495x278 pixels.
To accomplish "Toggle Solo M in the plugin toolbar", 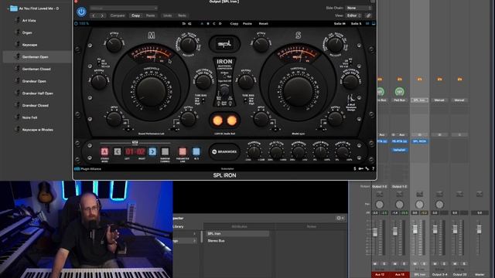I will pos(340,24).
